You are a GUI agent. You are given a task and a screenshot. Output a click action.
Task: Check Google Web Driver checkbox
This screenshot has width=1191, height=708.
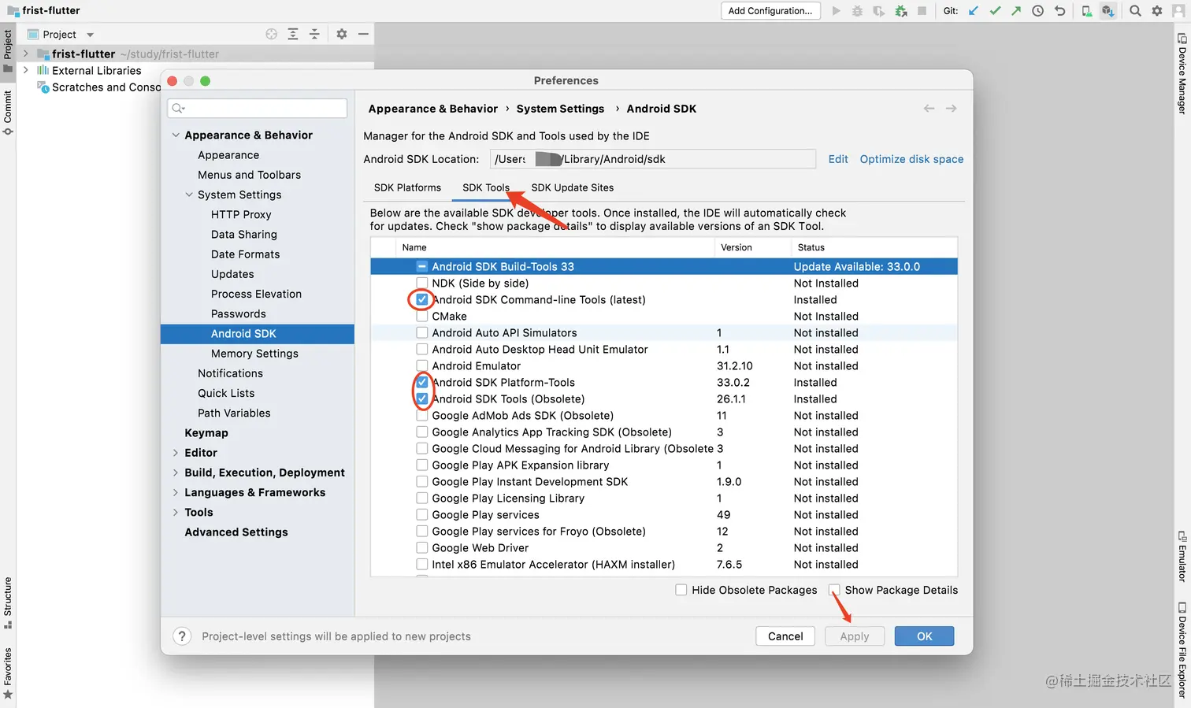422,548
